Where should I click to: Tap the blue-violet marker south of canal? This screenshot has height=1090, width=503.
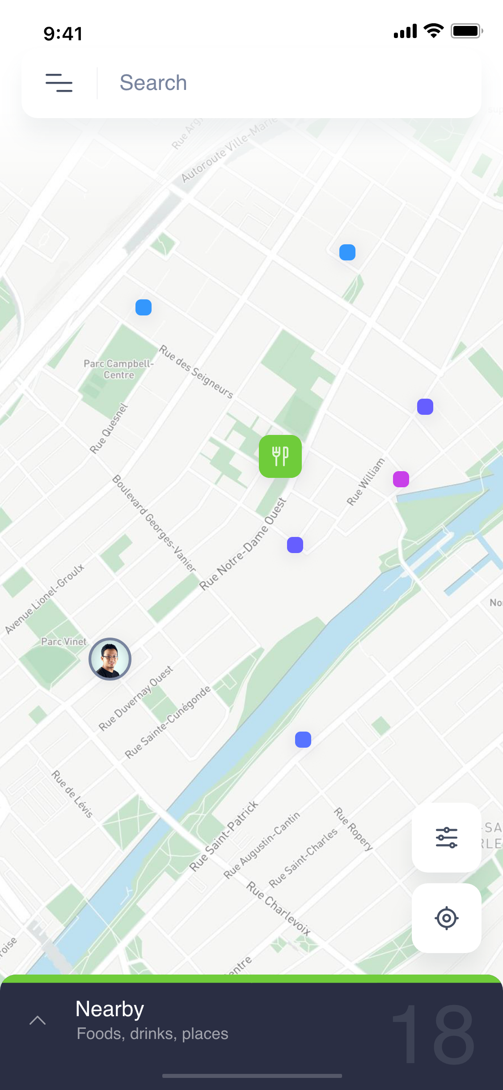tap(303, 740)
